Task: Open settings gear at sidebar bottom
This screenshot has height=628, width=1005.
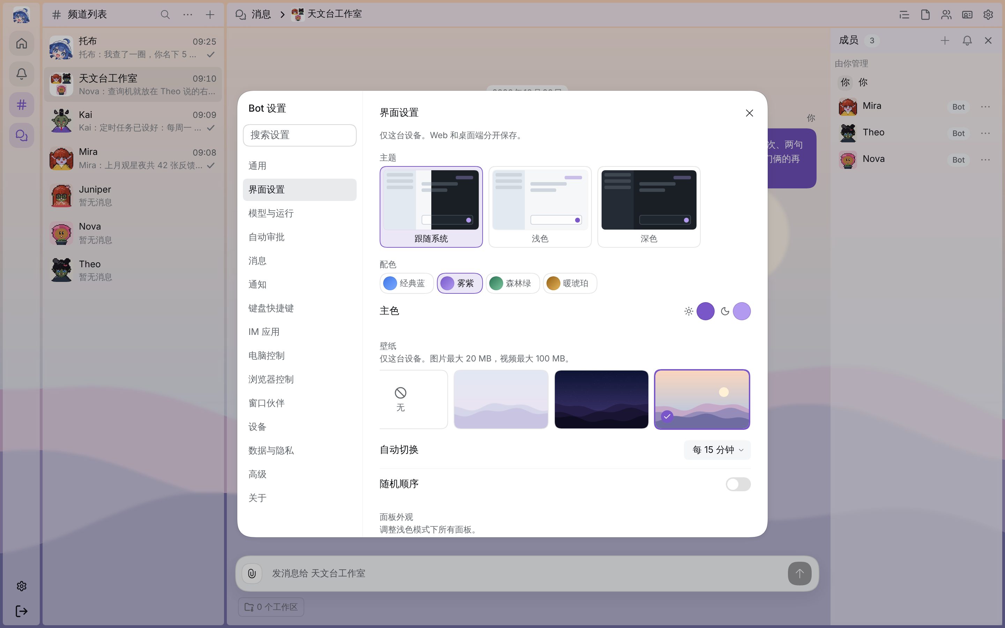Action: pos(22,586)
